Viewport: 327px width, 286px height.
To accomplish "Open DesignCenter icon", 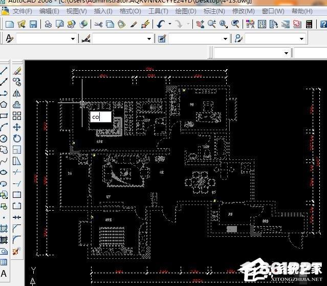I will click(x=262, y=24).
